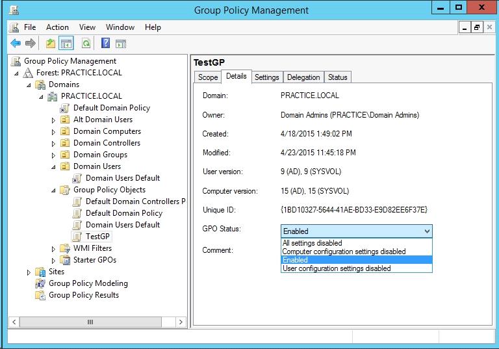Click the blue Help toolbar icon
Viewport: 499px width, 349px height.
point(106,44)
